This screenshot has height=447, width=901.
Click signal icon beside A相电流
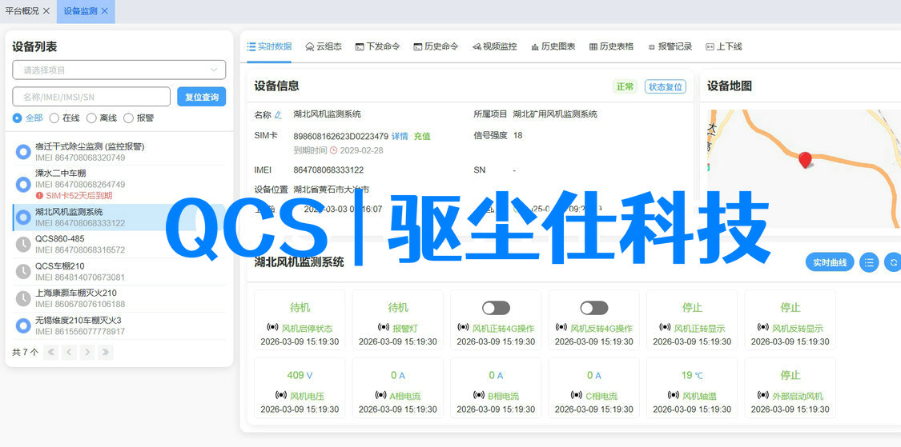tap(381, 395)
